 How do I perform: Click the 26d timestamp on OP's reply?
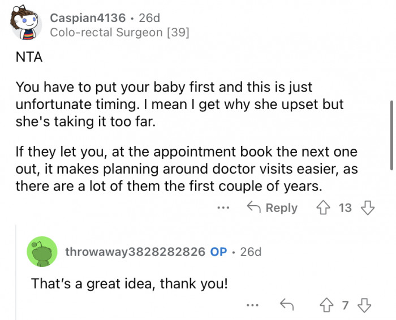[x=251, y=252]
